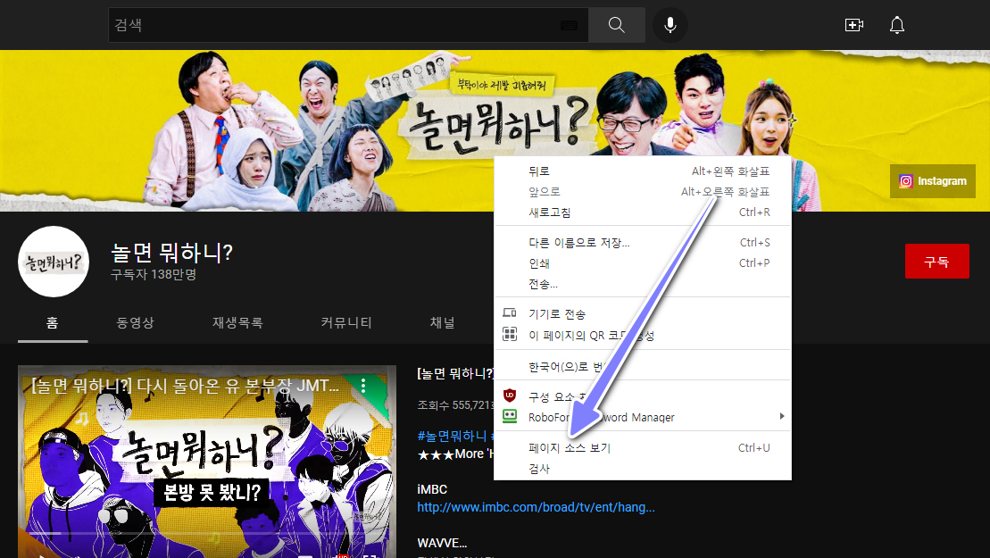Image resolution: width=990 pixels, height=558 pixels.
Task: Click the red 구독 subscribe button
Action: tap(937, 262)
